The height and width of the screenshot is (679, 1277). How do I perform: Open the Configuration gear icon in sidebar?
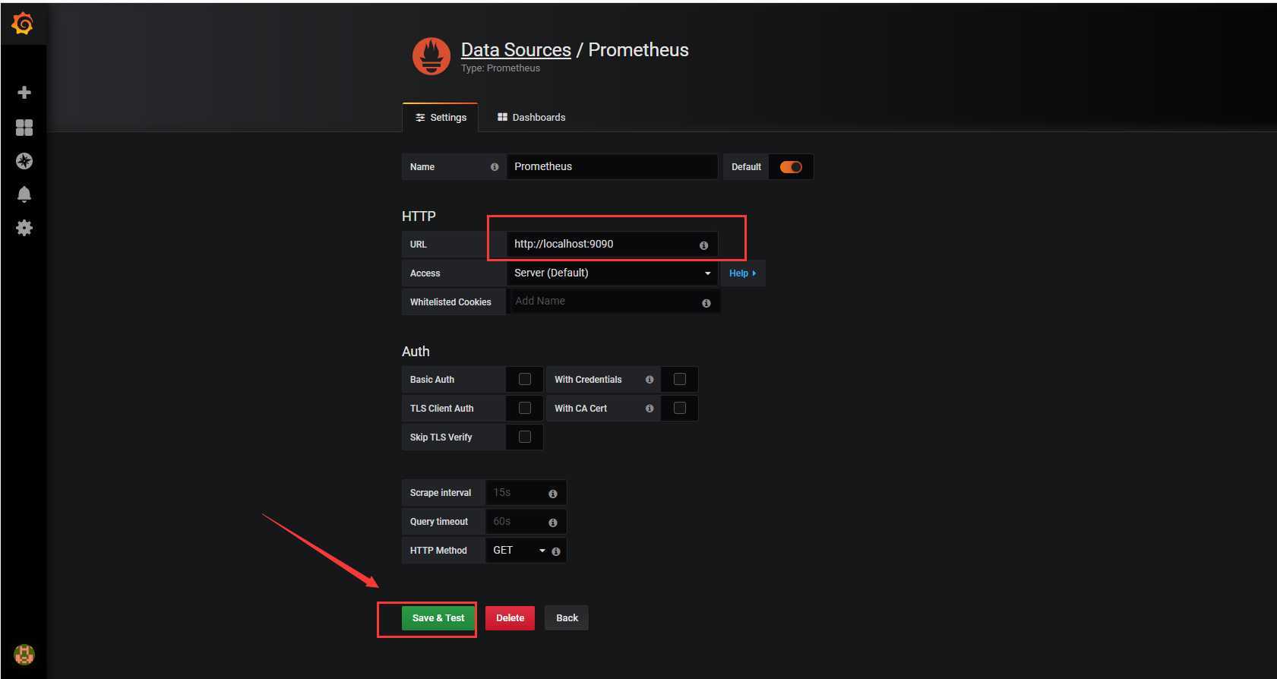pos(24,228)
